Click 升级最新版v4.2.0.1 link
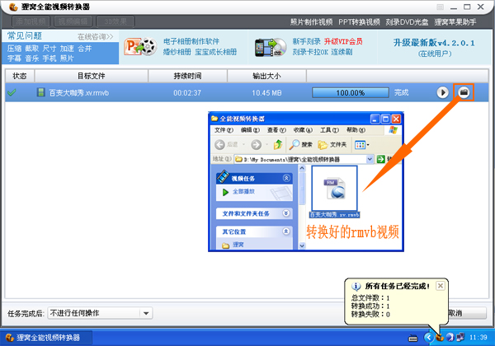This screenshot has width=495, height=346. tap(434, 43)
